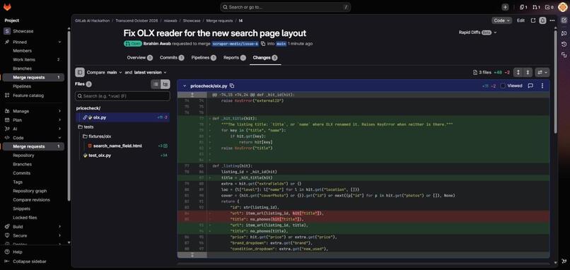Click the top icon in right side rail

(x=564, y=20)
